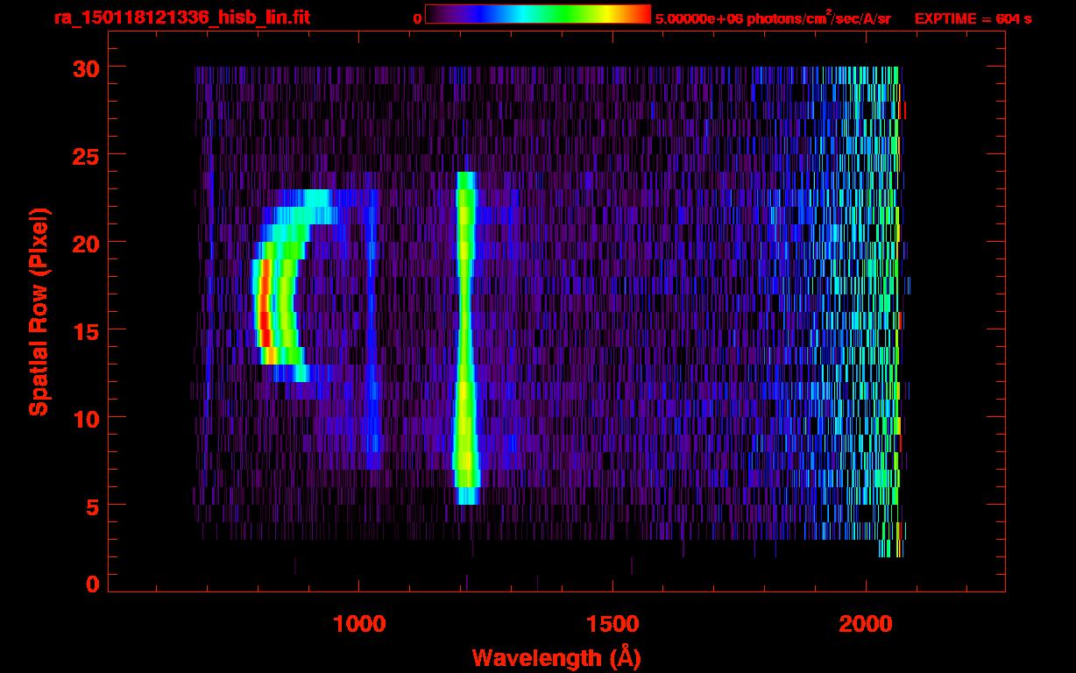This screenshot has height=673, width=1076.
Task: Click the 1000 wavelength tick label
Action: 359,624
